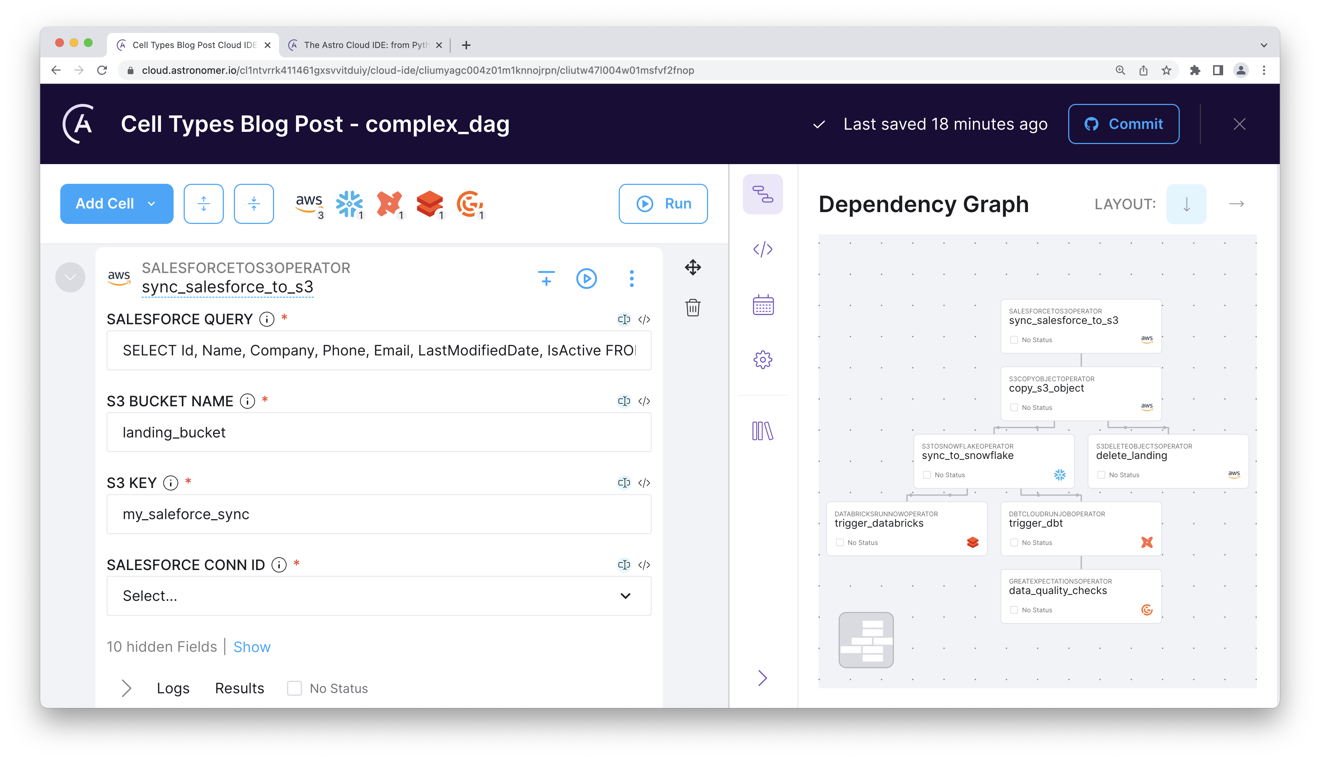Show the 10 hidden fields
Screen dimensions: 1320x761
pos(252,647)
